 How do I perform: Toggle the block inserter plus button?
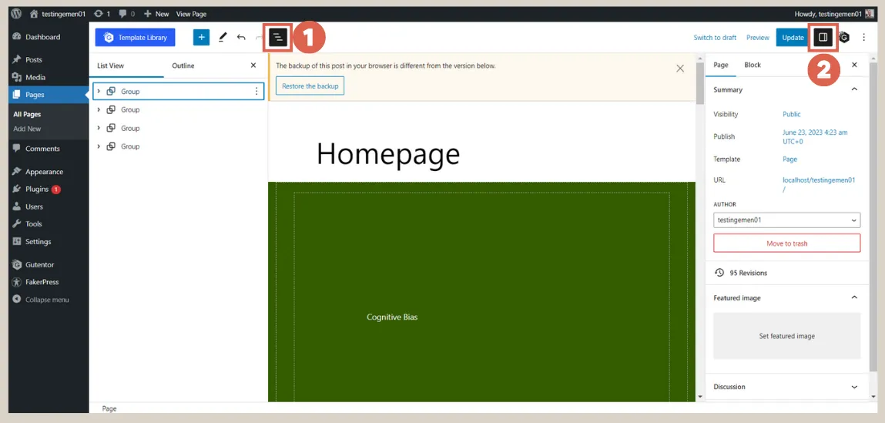tap(201, 37)
